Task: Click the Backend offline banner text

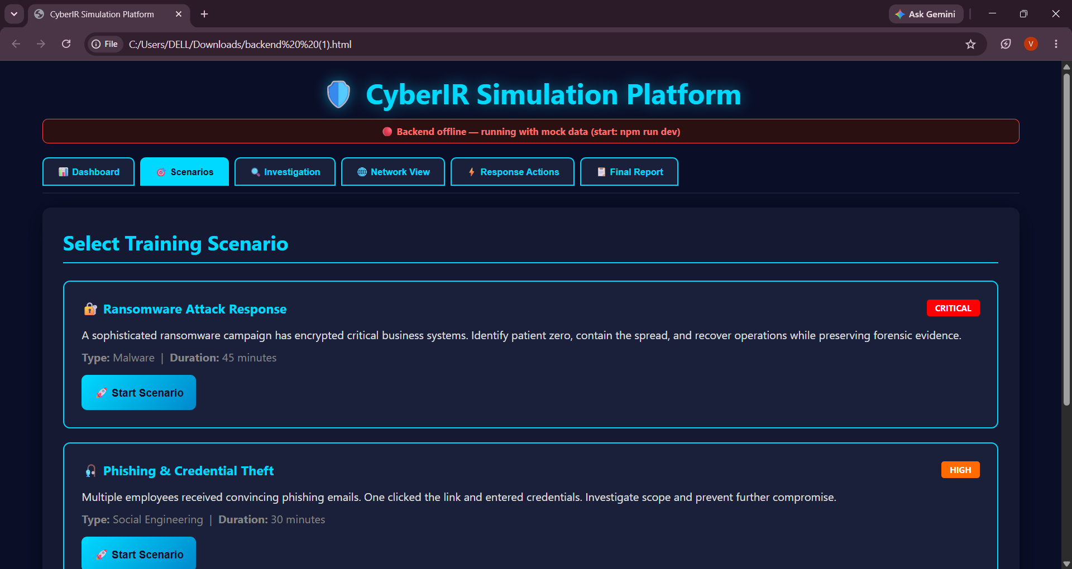Action: pos(538,132)
